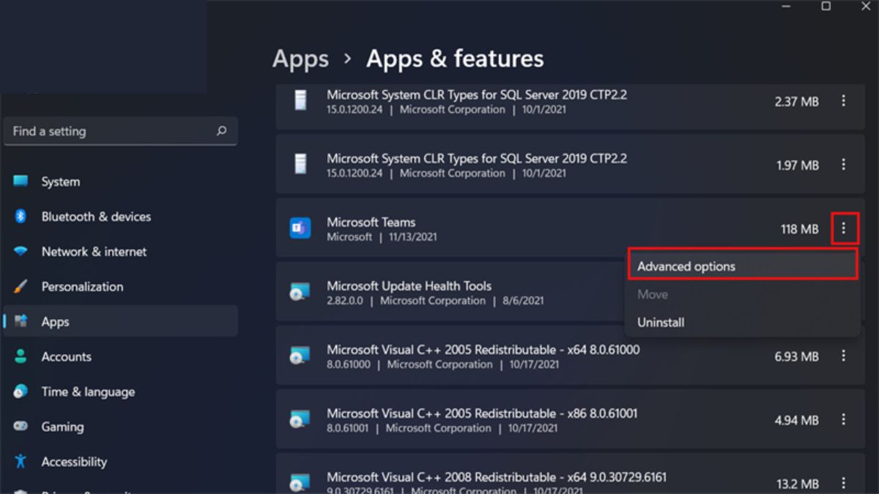Click the Network & internet Wi-Fi icon
Image resolution: width=879 pixels, height=494 pixels.
(x=21, y=252)
